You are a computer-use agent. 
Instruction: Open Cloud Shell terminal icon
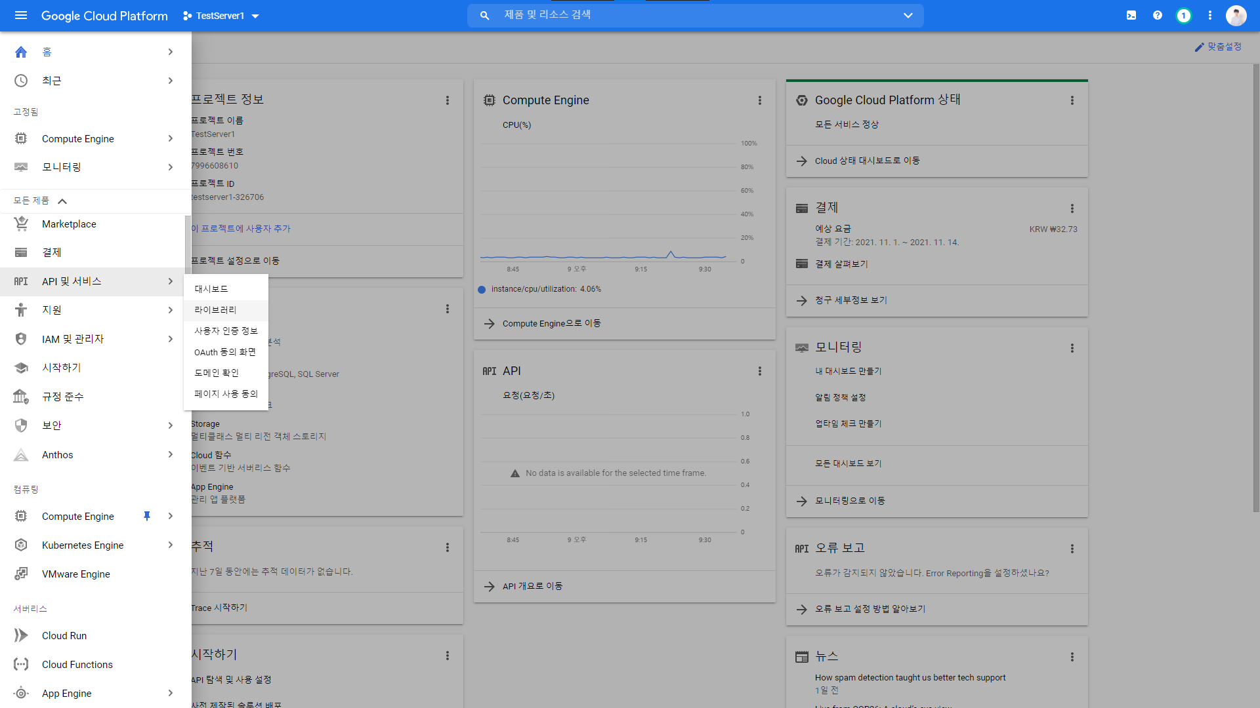tap(1131, 15)
